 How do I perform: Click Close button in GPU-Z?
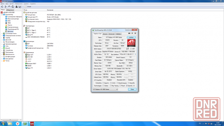pos(132,89)
